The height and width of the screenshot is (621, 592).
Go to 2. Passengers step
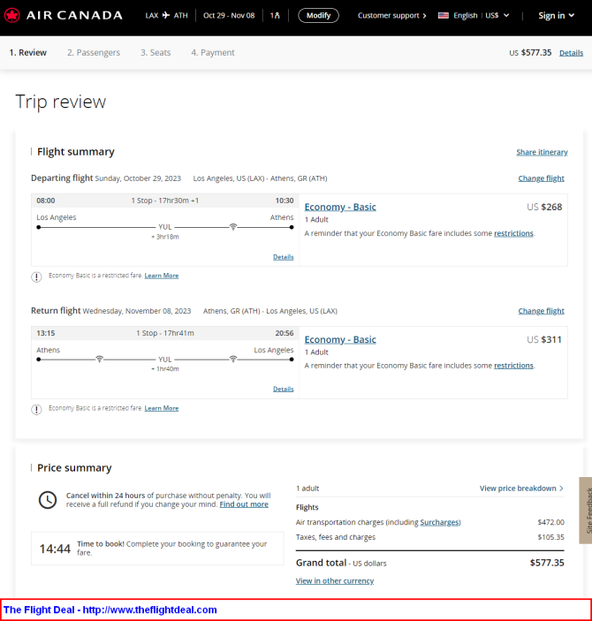coord(94,53)
